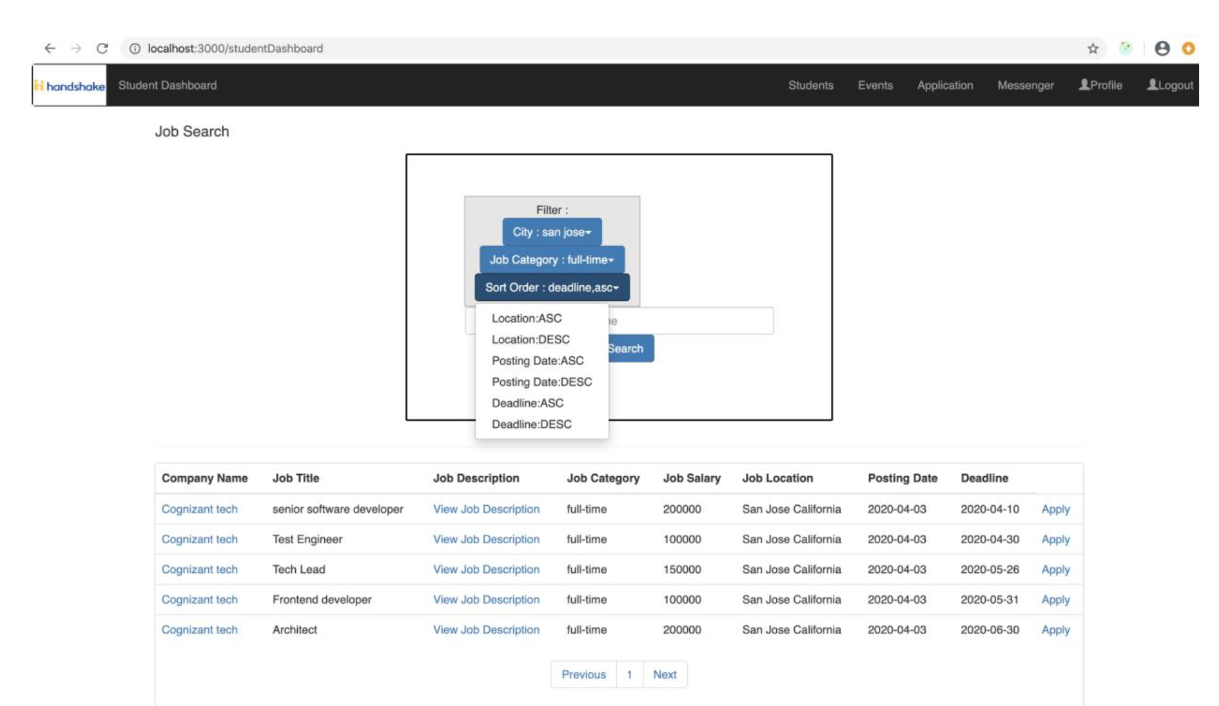
Task: Select Location:DESC sort option
Action: (530, 339)
